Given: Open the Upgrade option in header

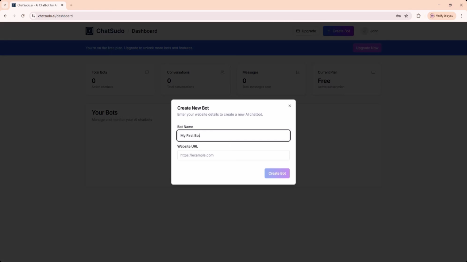Looking at the screenshot, I should click(306, 31).
